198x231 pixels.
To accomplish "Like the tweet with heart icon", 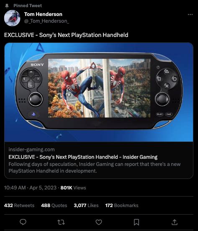I will 99,222.
